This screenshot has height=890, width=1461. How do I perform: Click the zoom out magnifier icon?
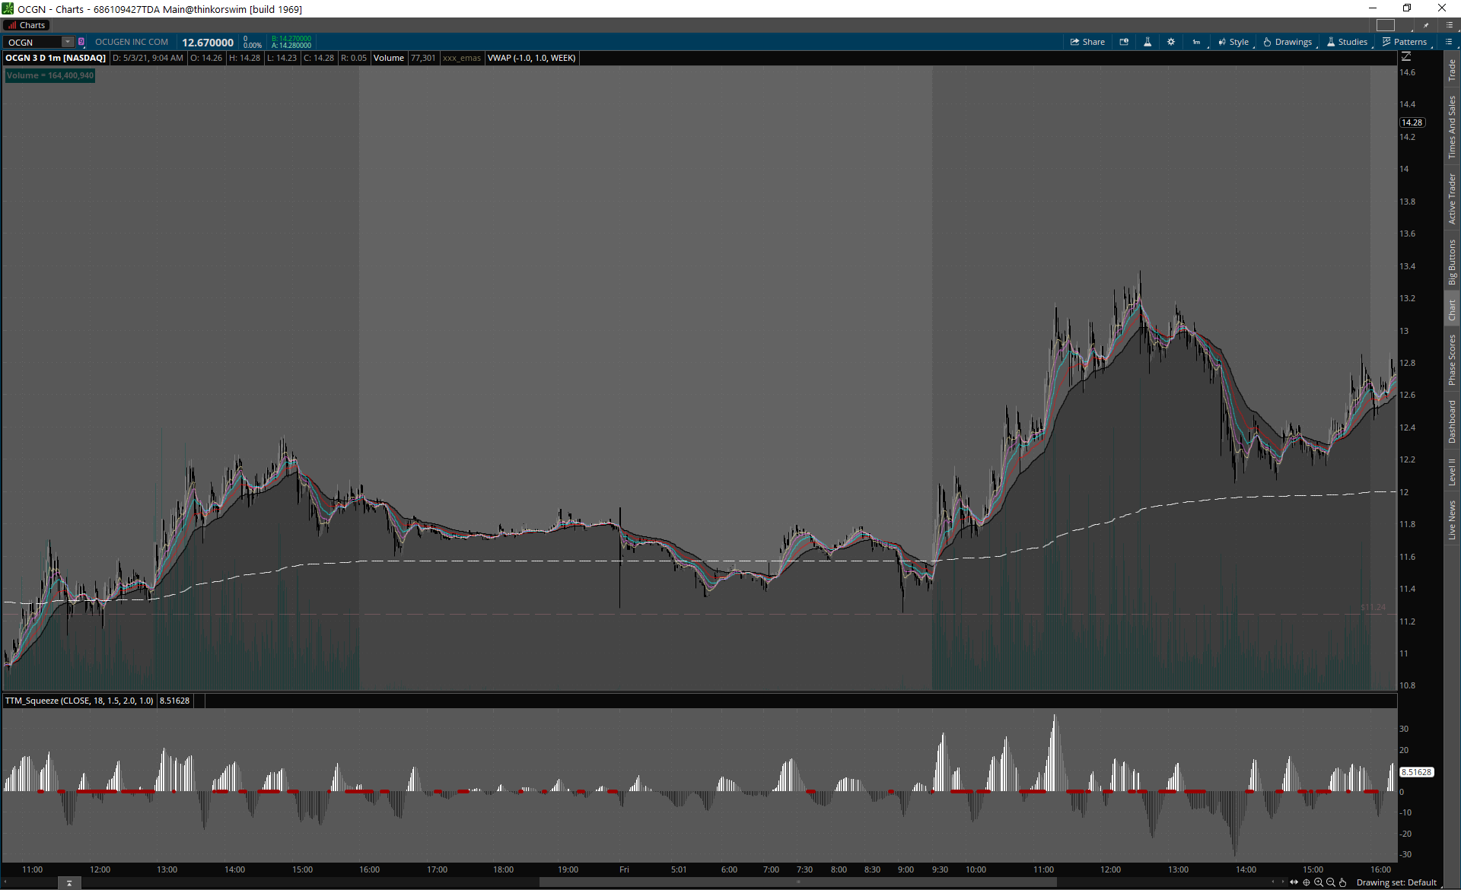[x=1331, y=882]
